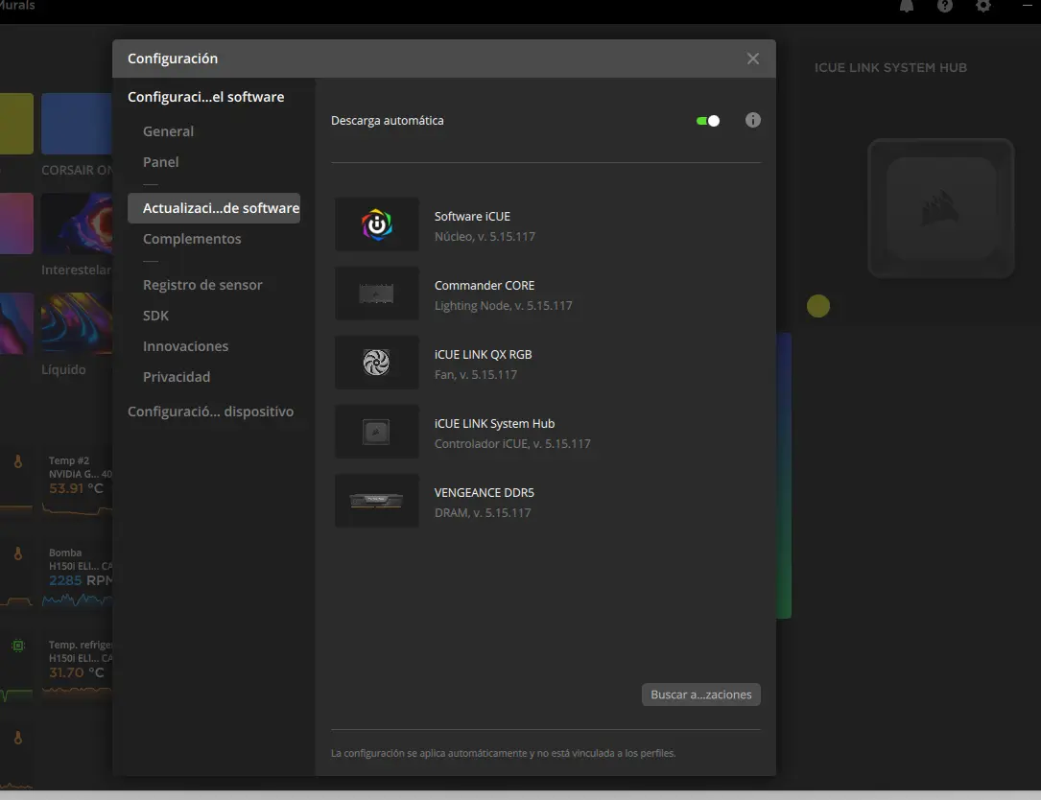Click the DRAM, v. 5.15.117 version text
1041x800 pixels.
(483, 512)
